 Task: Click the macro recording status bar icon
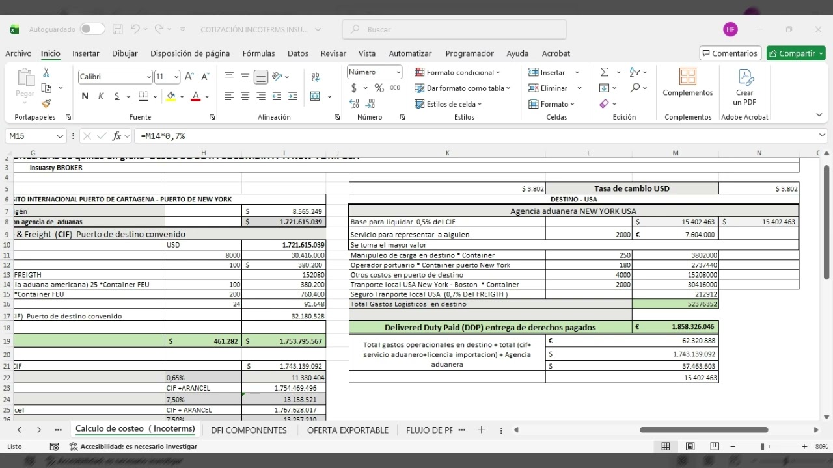(x=54, y=447)
